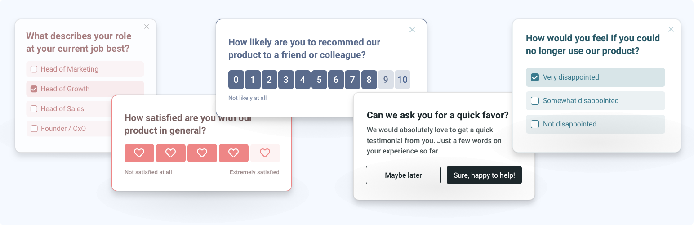Click the first heart rating icon

coord(139,153)
